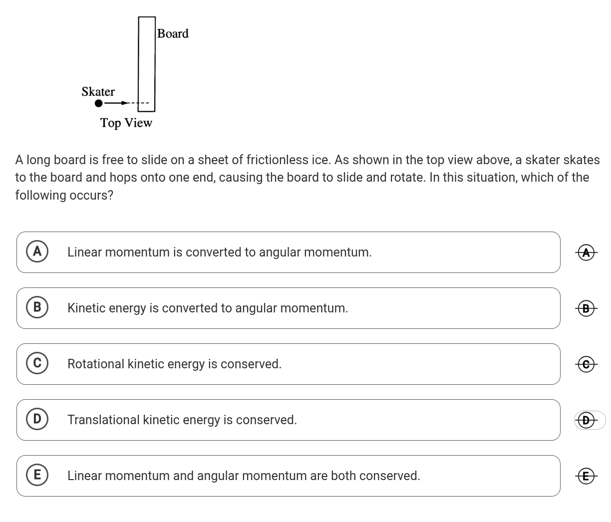Screen dimensions: 611x522
Task: Strike out answer choice C
Action: tap(587, 364)
